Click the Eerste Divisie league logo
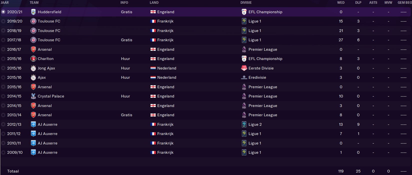Image resolution: width=412 pixels, height=175 pixels. [244, 68]
